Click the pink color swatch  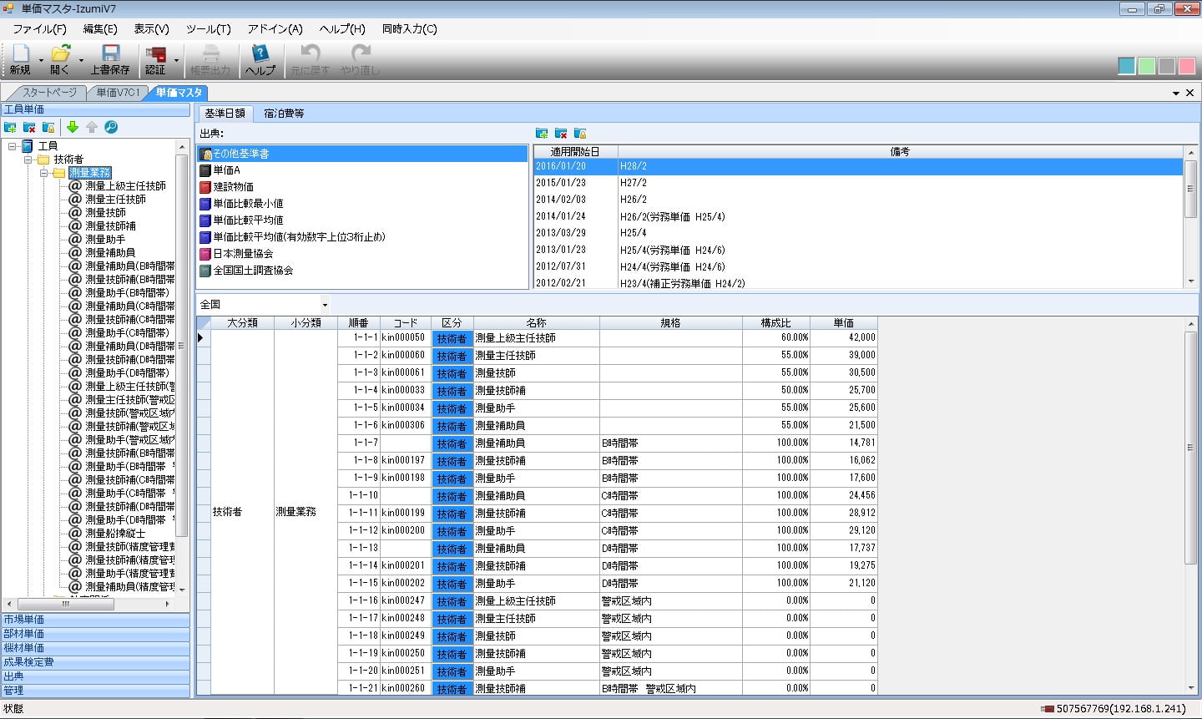pos(1186,66)
